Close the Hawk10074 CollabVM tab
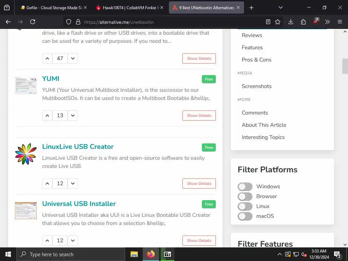 click(162, 8)
